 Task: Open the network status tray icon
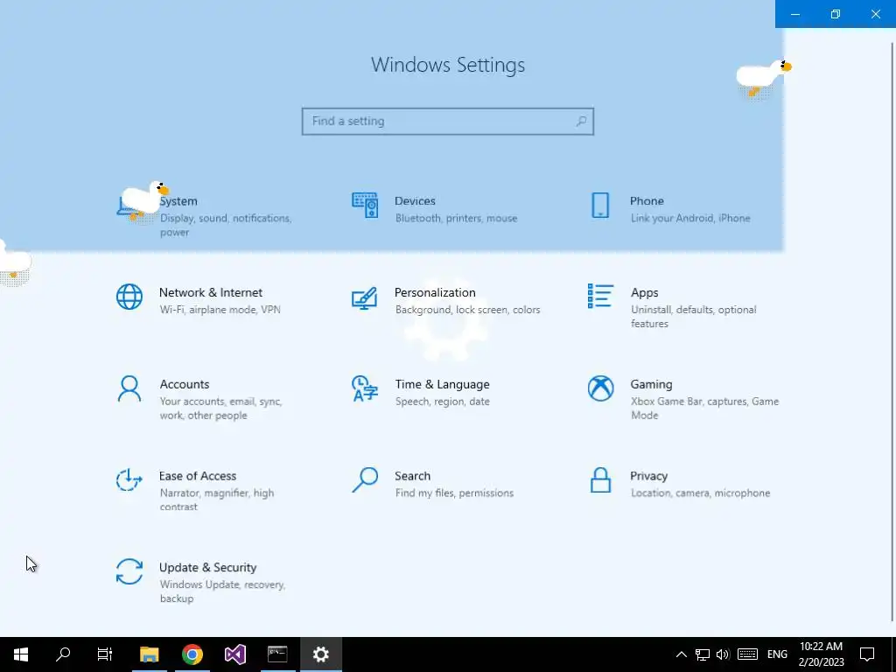pyautogui.click(x=703, y=654)
